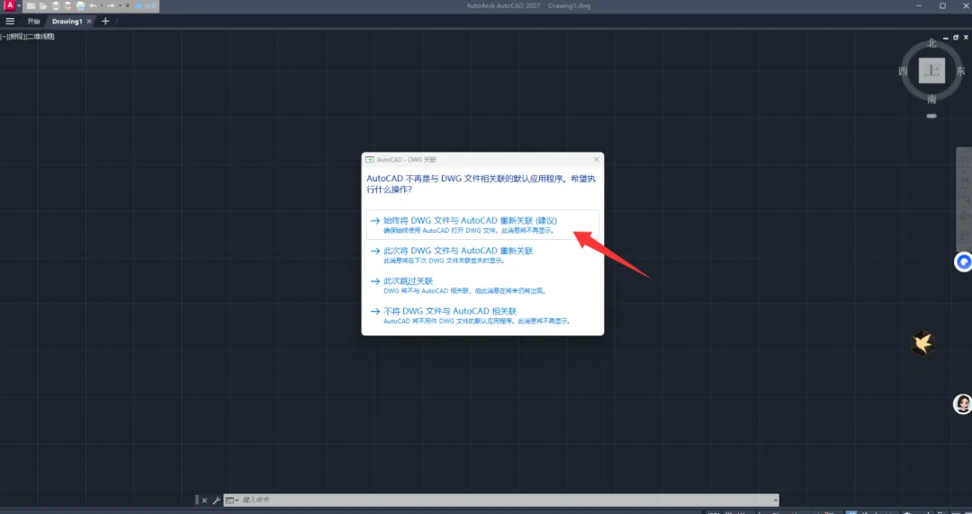The width and height of the screenshot is (972, 514).
Task: Open the AutoCAD application menu logo
Action: pyautogui.click(x=10, y=5)
